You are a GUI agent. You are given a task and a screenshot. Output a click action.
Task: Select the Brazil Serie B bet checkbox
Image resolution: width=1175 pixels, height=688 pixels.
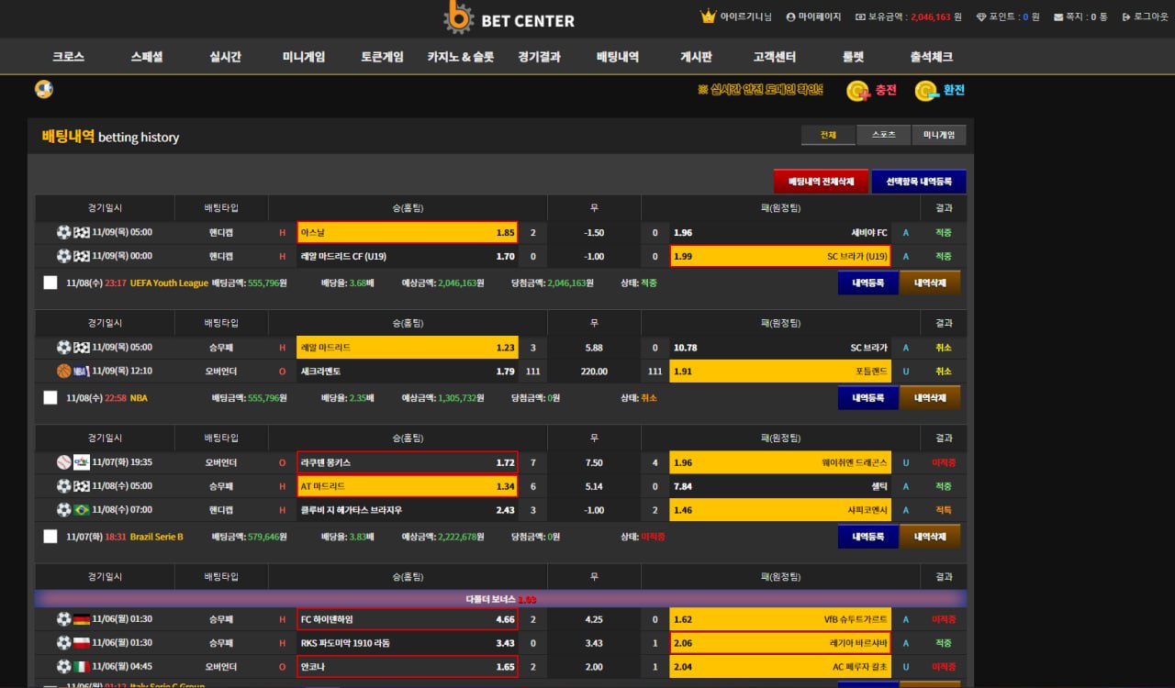pos(50,537)
